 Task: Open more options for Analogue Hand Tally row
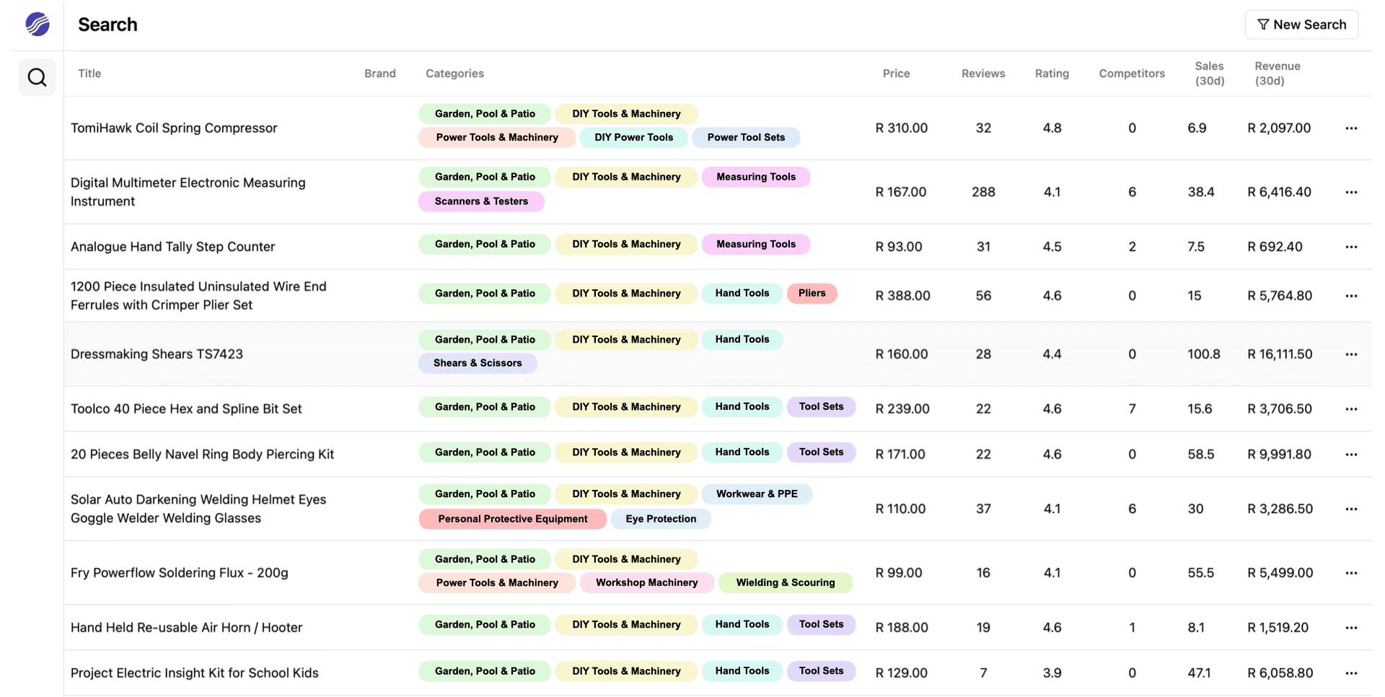[x=1351, y=247]
